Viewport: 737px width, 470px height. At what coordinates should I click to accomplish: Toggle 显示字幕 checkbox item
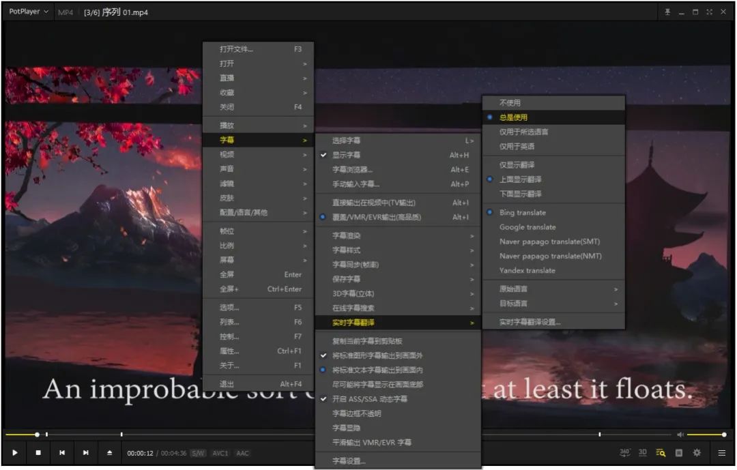pos(398,155)
